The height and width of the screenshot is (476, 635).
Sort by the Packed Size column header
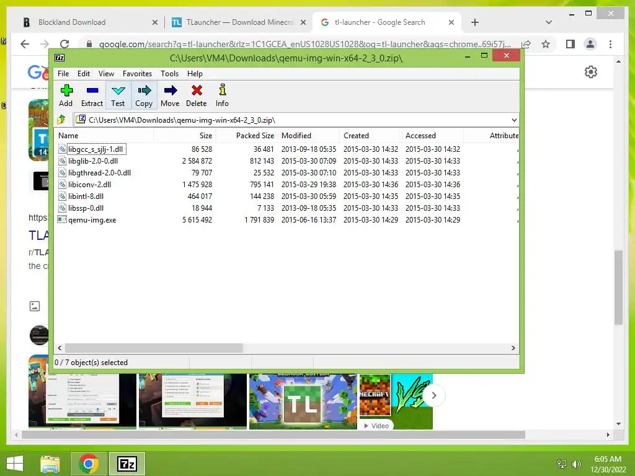(247, 136)
